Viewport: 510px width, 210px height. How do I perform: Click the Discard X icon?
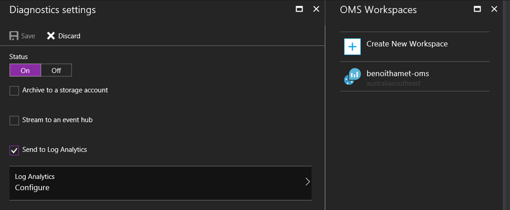click(51, 36)
